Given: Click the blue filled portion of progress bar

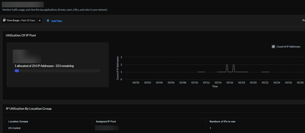Looking at the screenshot, I should click(x=17, y=71).
